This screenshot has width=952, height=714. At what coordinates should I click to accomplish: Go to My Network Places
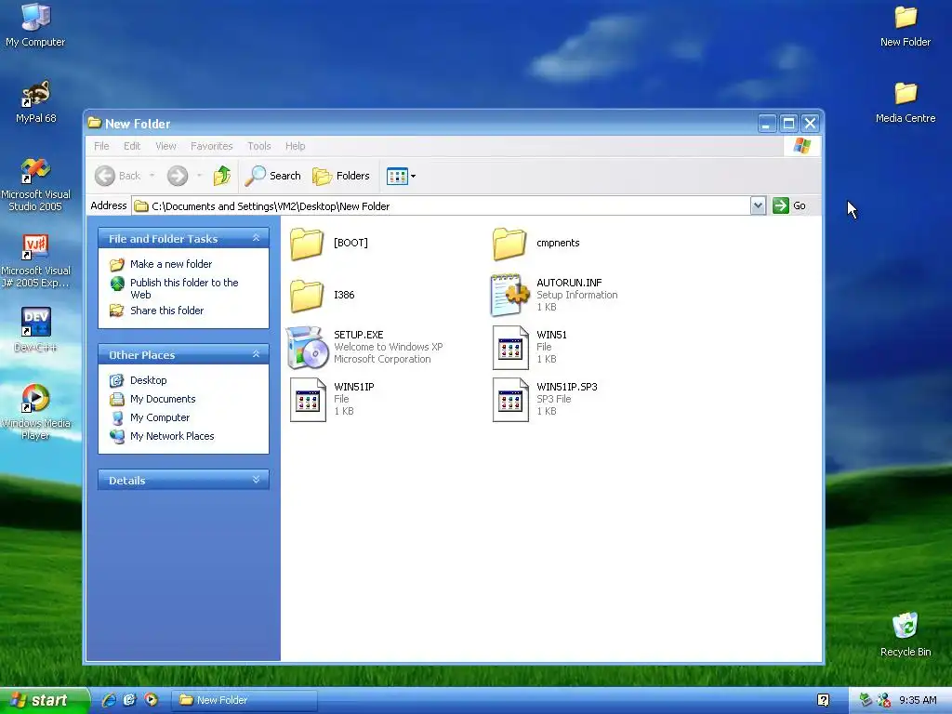point(172,436)
